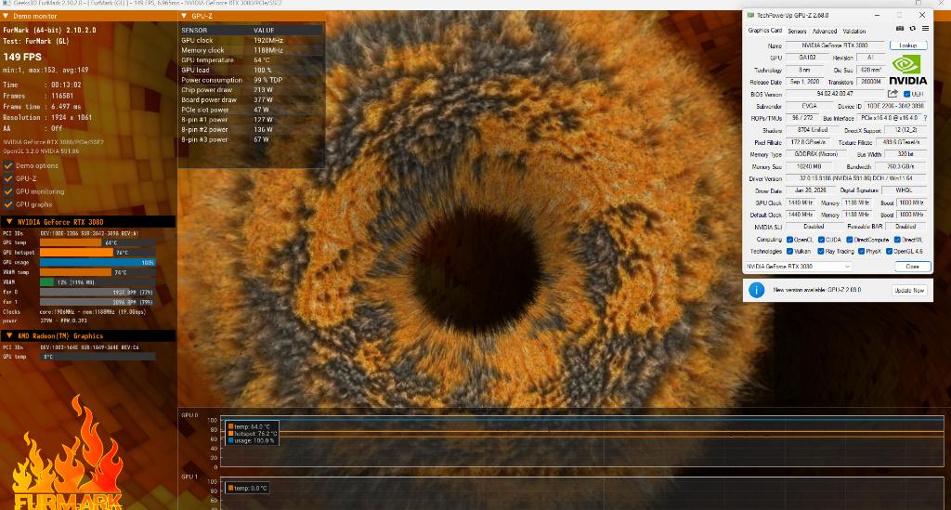Click the Lookup button
Image resolution: width=951 pixels, height=510 pixels.
(907, 46)
